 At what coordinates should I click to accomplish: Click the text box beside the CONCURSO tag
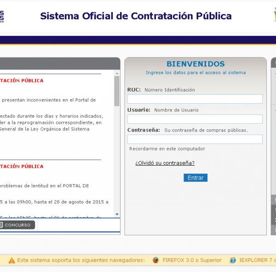[x=78, y=225]
